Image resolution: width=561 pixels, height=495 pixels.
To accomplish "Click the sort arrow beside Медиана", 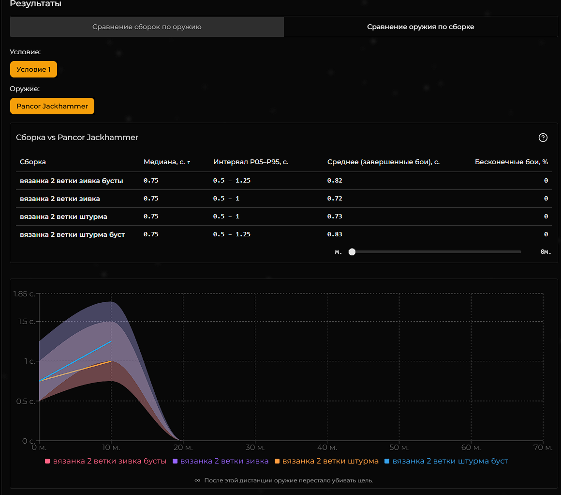I will [x=189, y=162].
